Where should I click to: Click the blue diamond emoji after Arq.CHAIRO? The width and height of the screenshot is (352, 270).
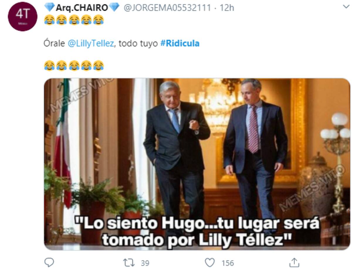tap(115, 7)
